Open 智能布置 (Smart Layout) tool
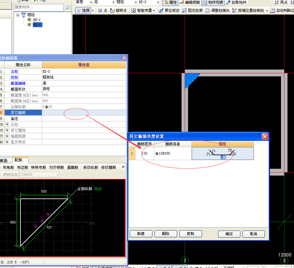The height and width of the screenshot is (268, 294). tap(141, 11)
